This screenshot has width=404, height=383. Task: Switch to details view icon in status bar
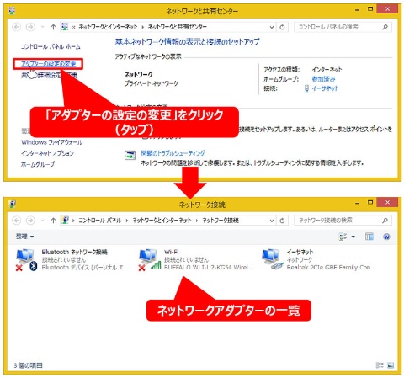click(x=380, y=365)
